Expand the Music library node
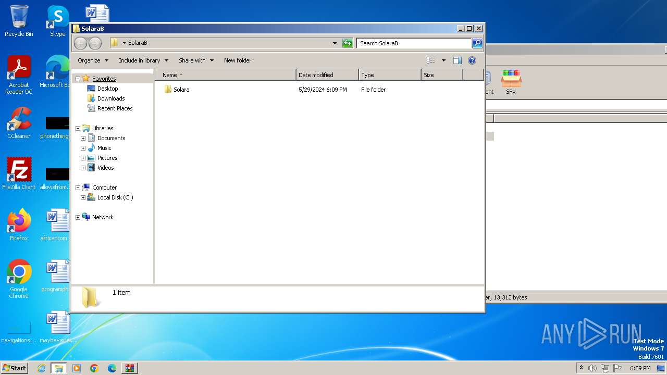Image resolution: width=667 pixels, height=375 pixels. tap(83, 148)
